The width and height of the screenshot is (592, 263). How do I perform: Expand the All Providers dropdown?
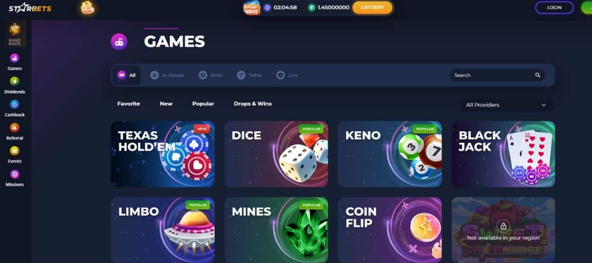click(506, 105)
